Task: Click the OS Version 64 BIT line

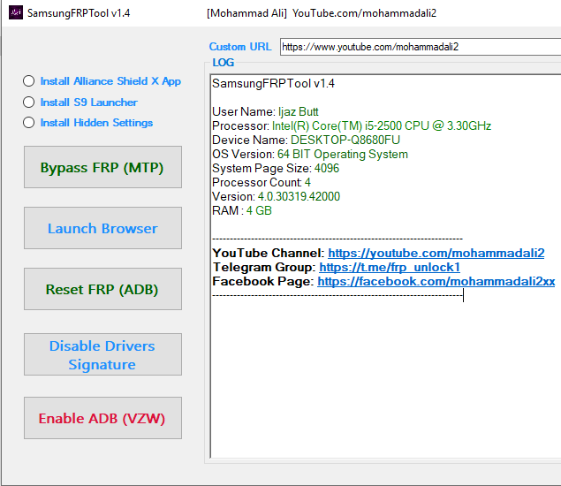Action: 310,155
